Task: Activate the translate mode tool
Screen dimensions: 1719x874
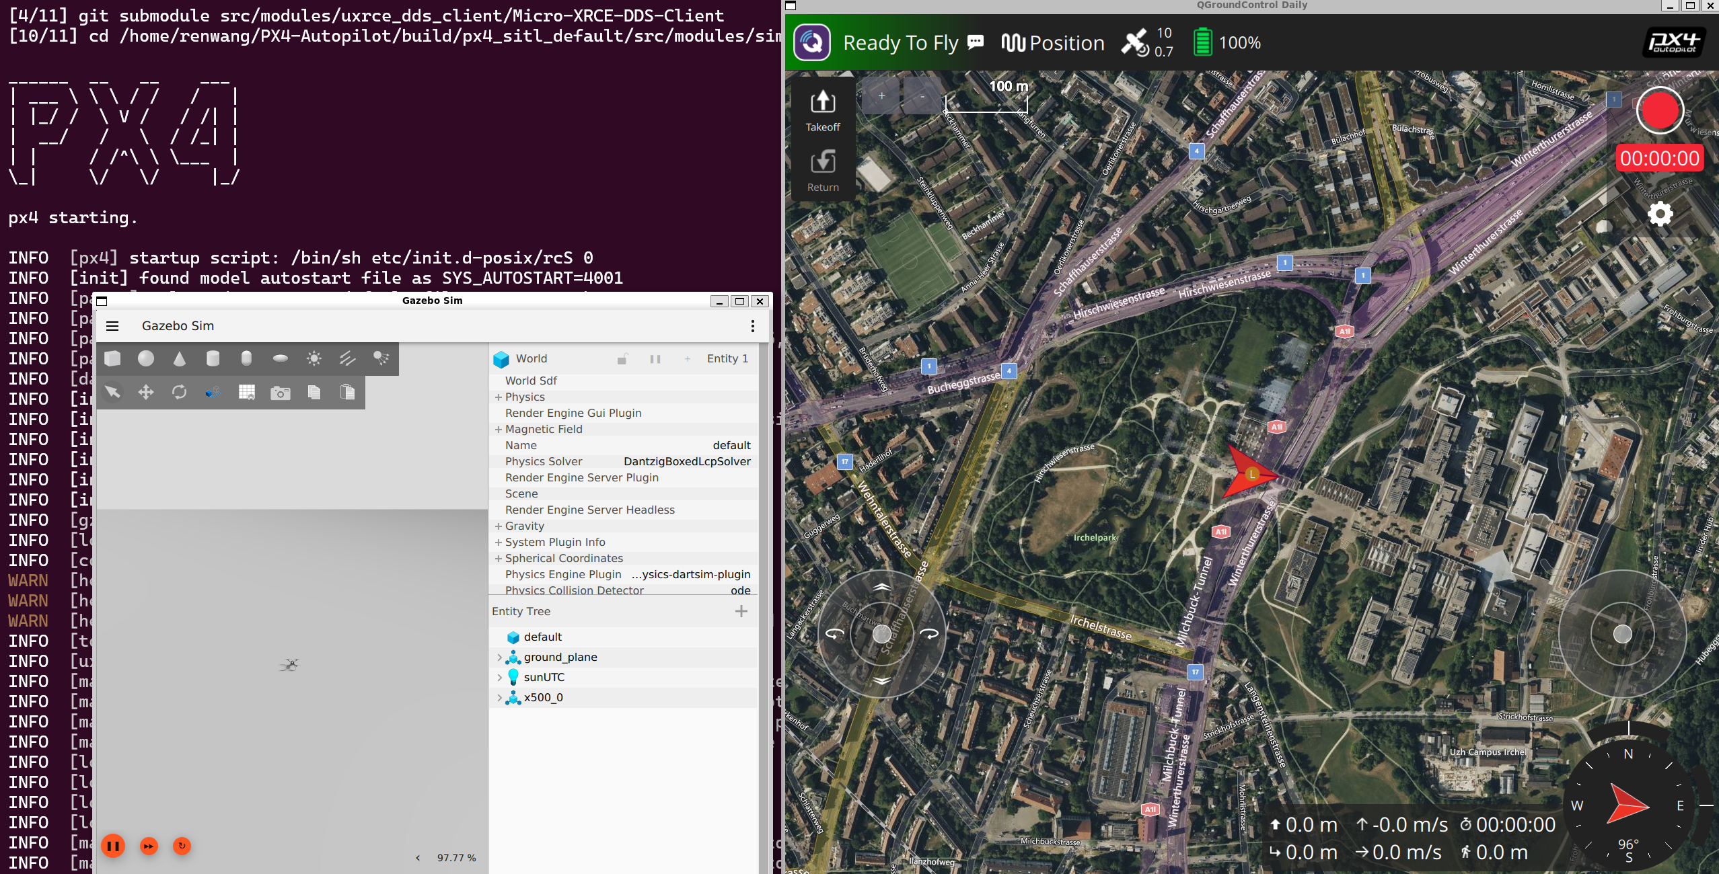Action: [x=146, y=392]
